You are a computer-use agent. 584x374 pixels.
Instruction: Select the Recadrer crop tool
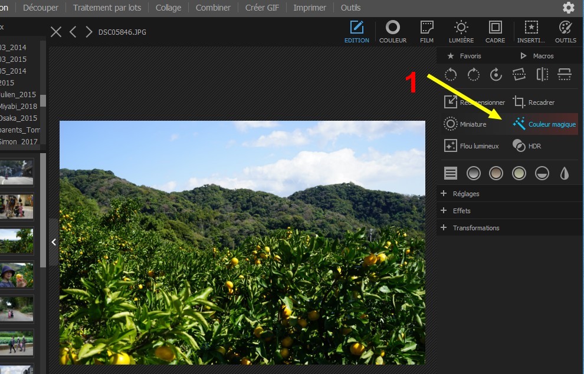pyautogui.click(x=534, y=102)
